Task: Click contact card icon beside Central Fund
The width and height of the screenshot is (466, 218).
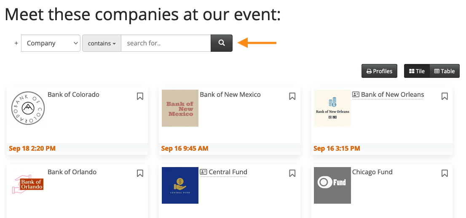Action: [204, 172]
